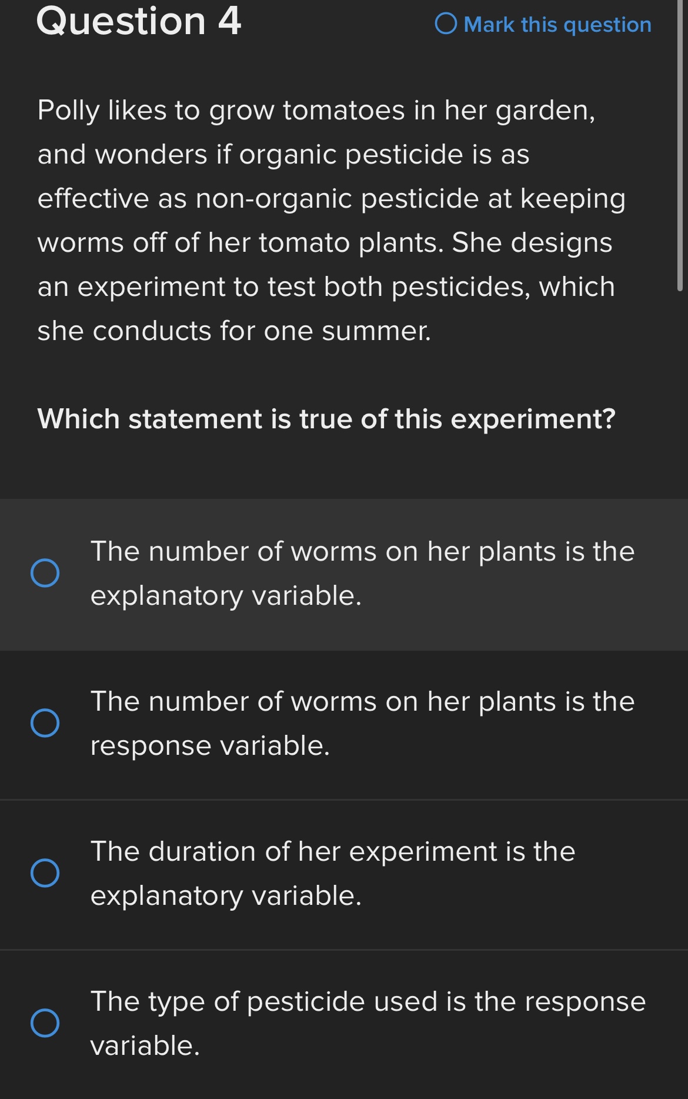Select the Mark this question radio circle
Screen dimensions: 688x1099
coord(449,24)
